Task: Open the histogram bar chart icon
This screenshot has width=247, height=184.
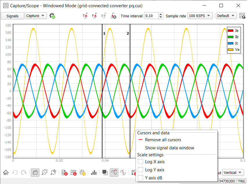Action: [x=93, y=172]
